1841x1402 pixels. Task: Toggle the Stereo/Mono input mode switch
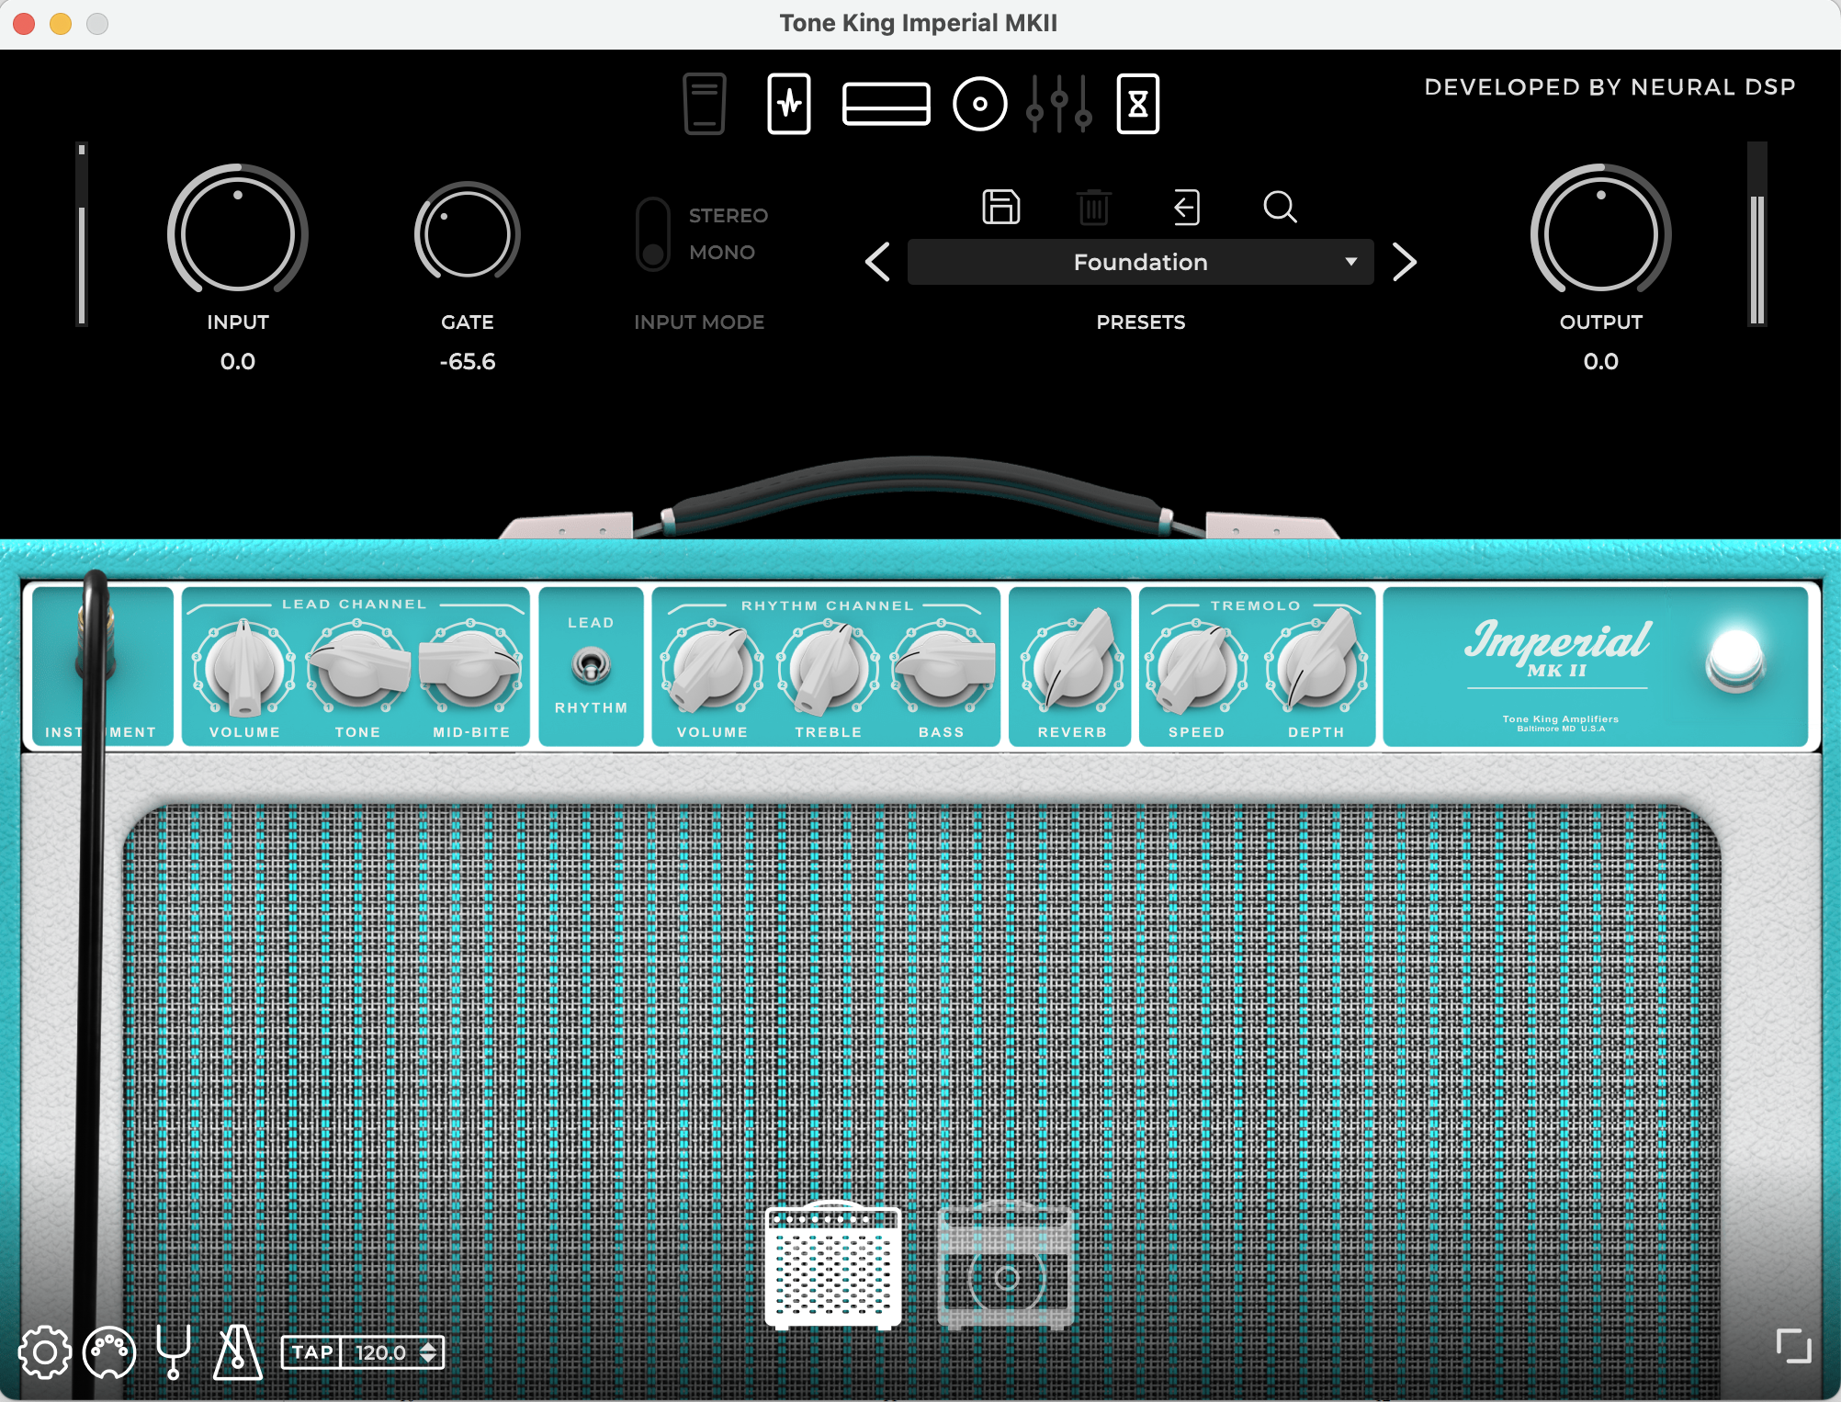tap(653, 233)
